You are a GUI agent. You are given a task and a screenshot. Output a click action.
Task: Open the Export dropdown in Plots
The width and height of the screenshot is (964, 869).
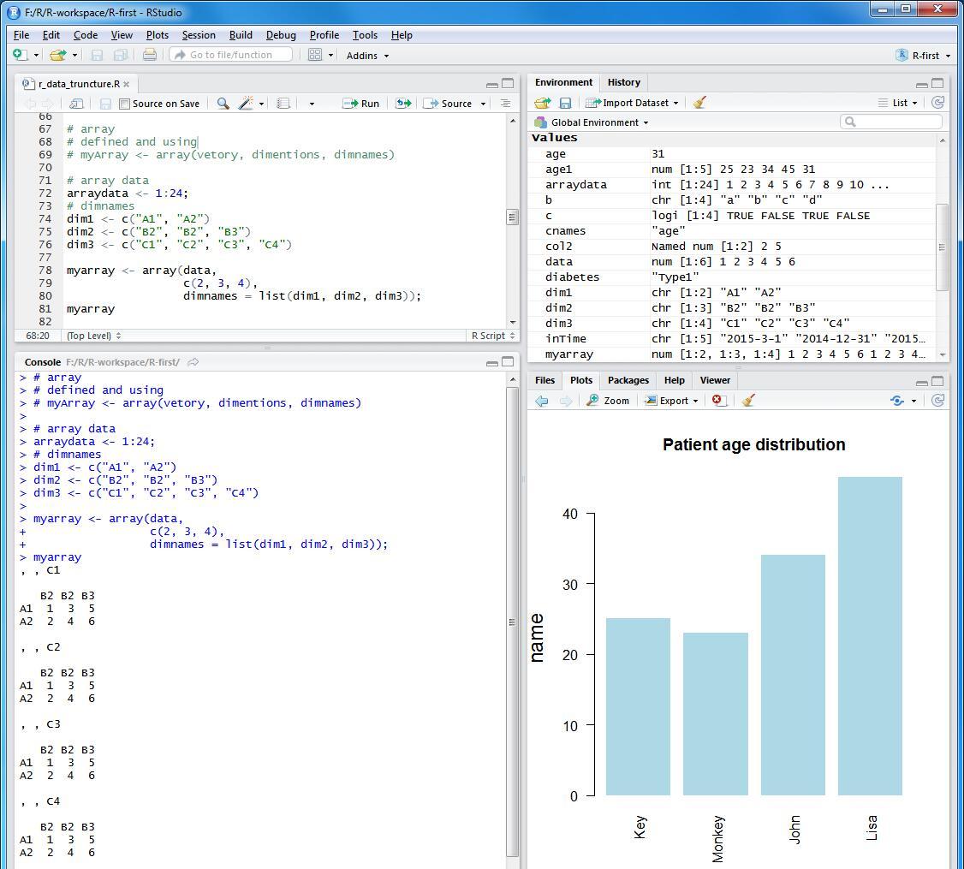click(672, 401)
